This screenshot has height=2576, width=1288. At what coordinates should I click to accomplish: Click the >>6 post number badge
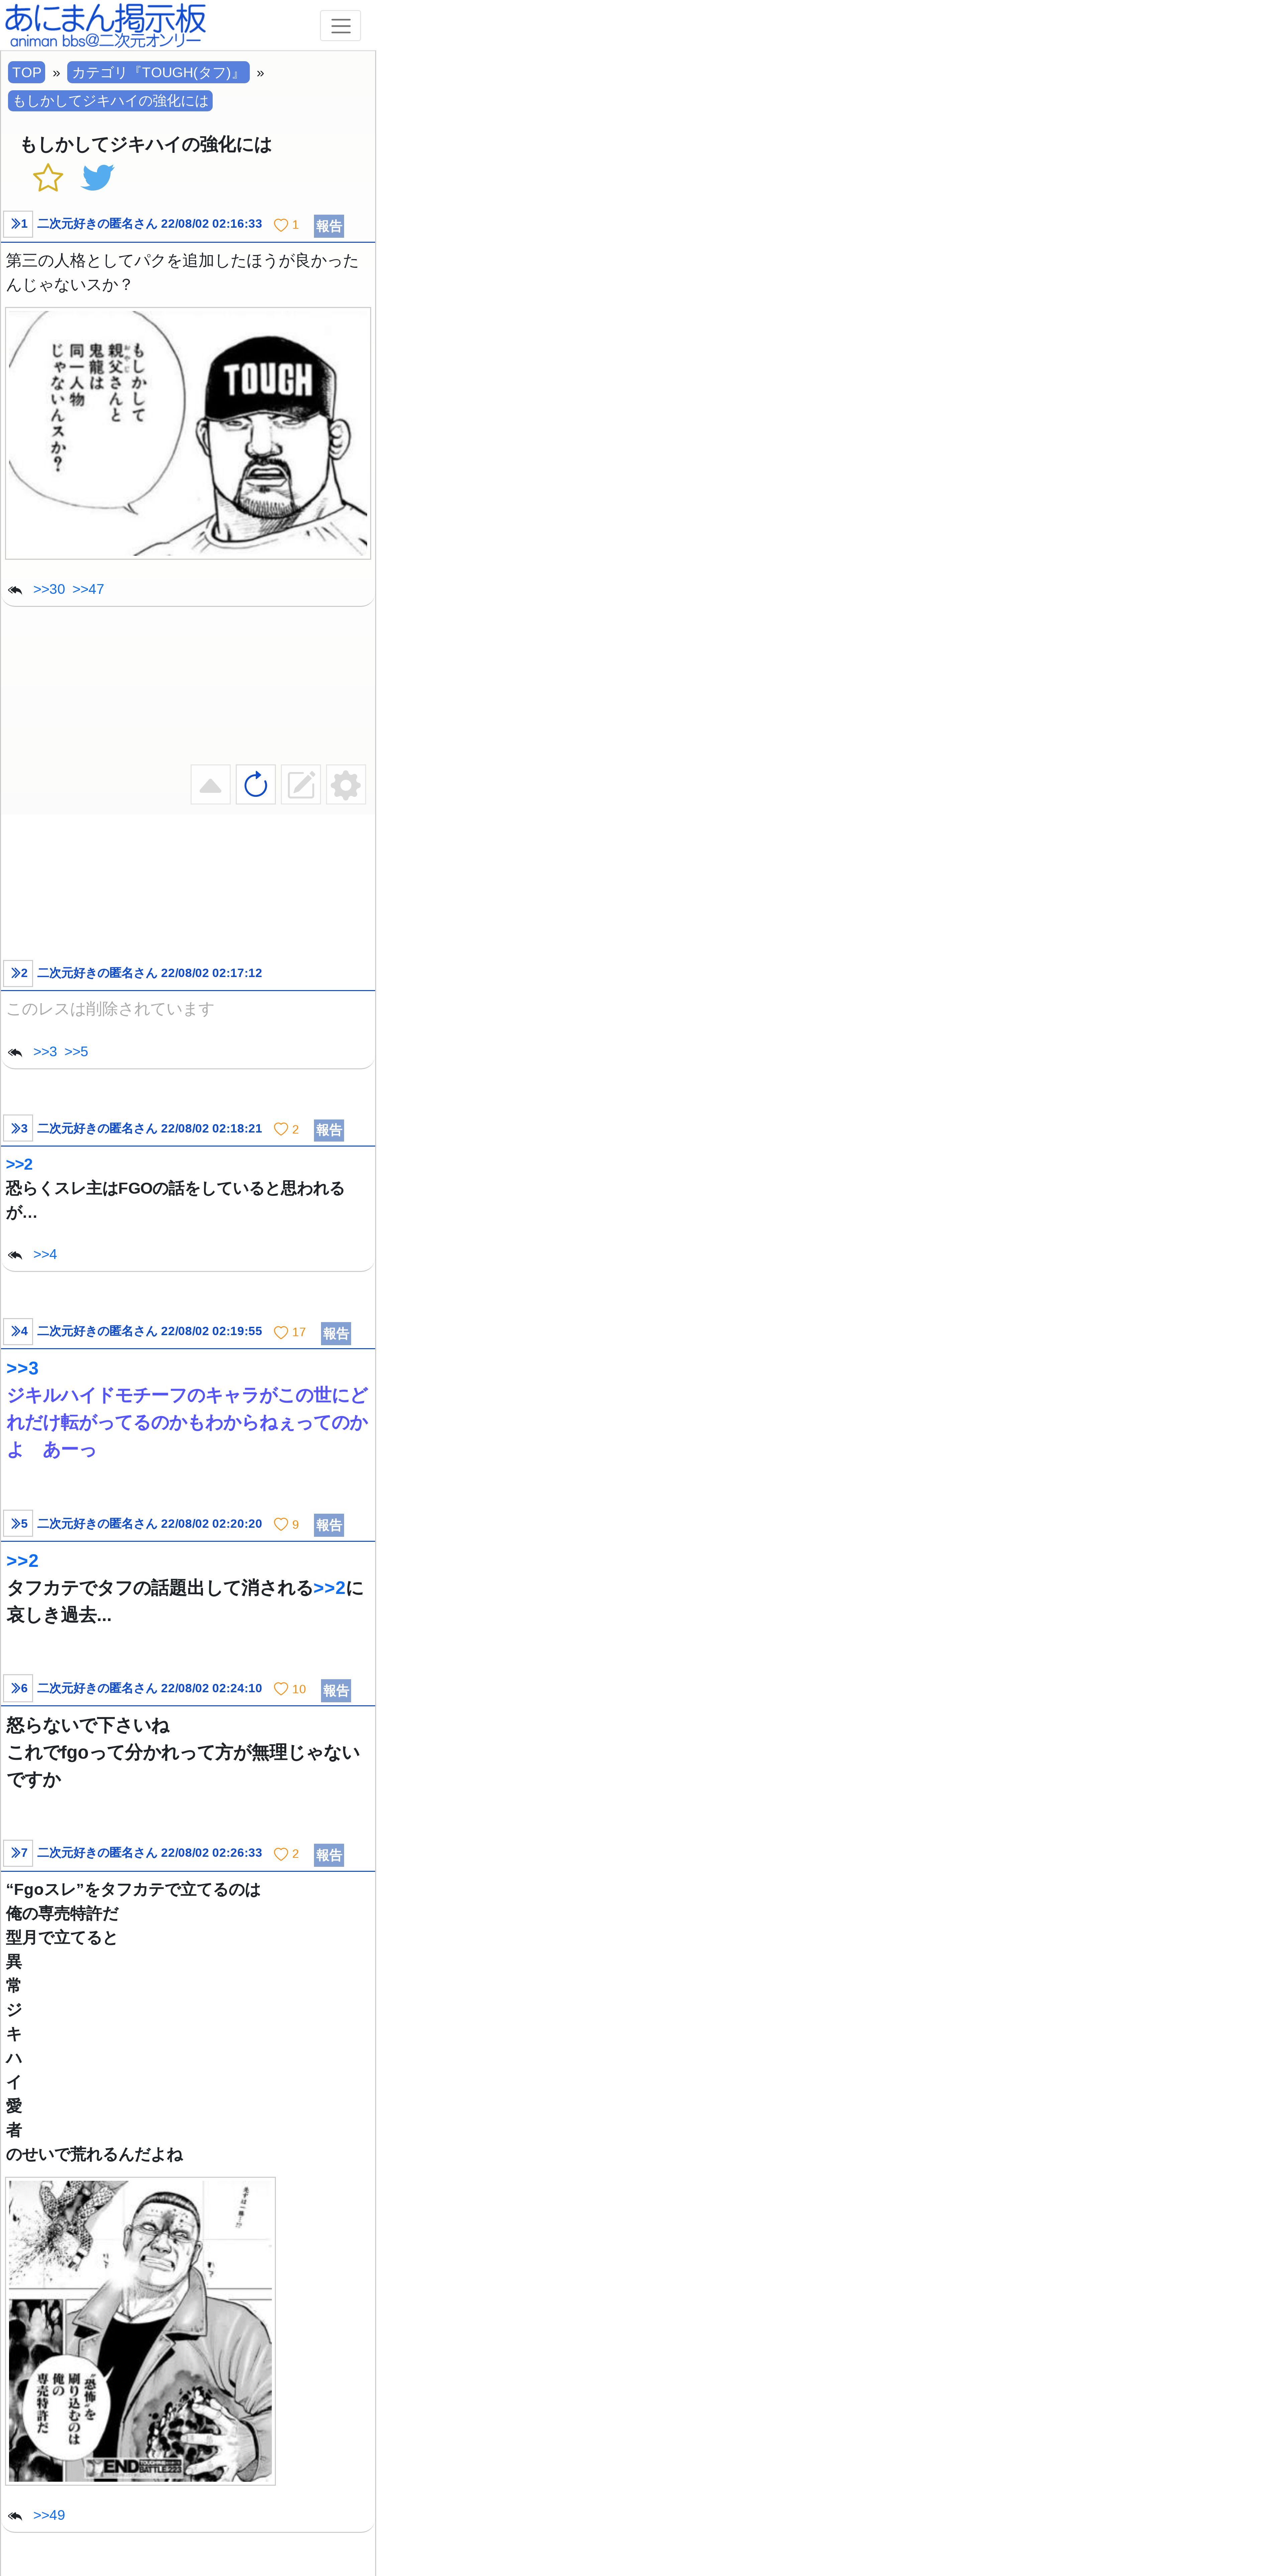[x=18, y=1688]
